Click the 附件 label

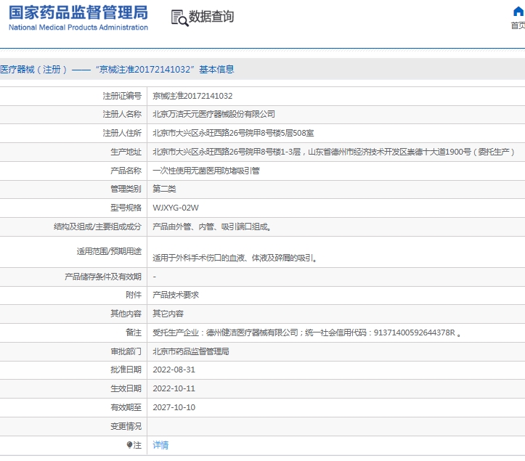pos(134,295)
